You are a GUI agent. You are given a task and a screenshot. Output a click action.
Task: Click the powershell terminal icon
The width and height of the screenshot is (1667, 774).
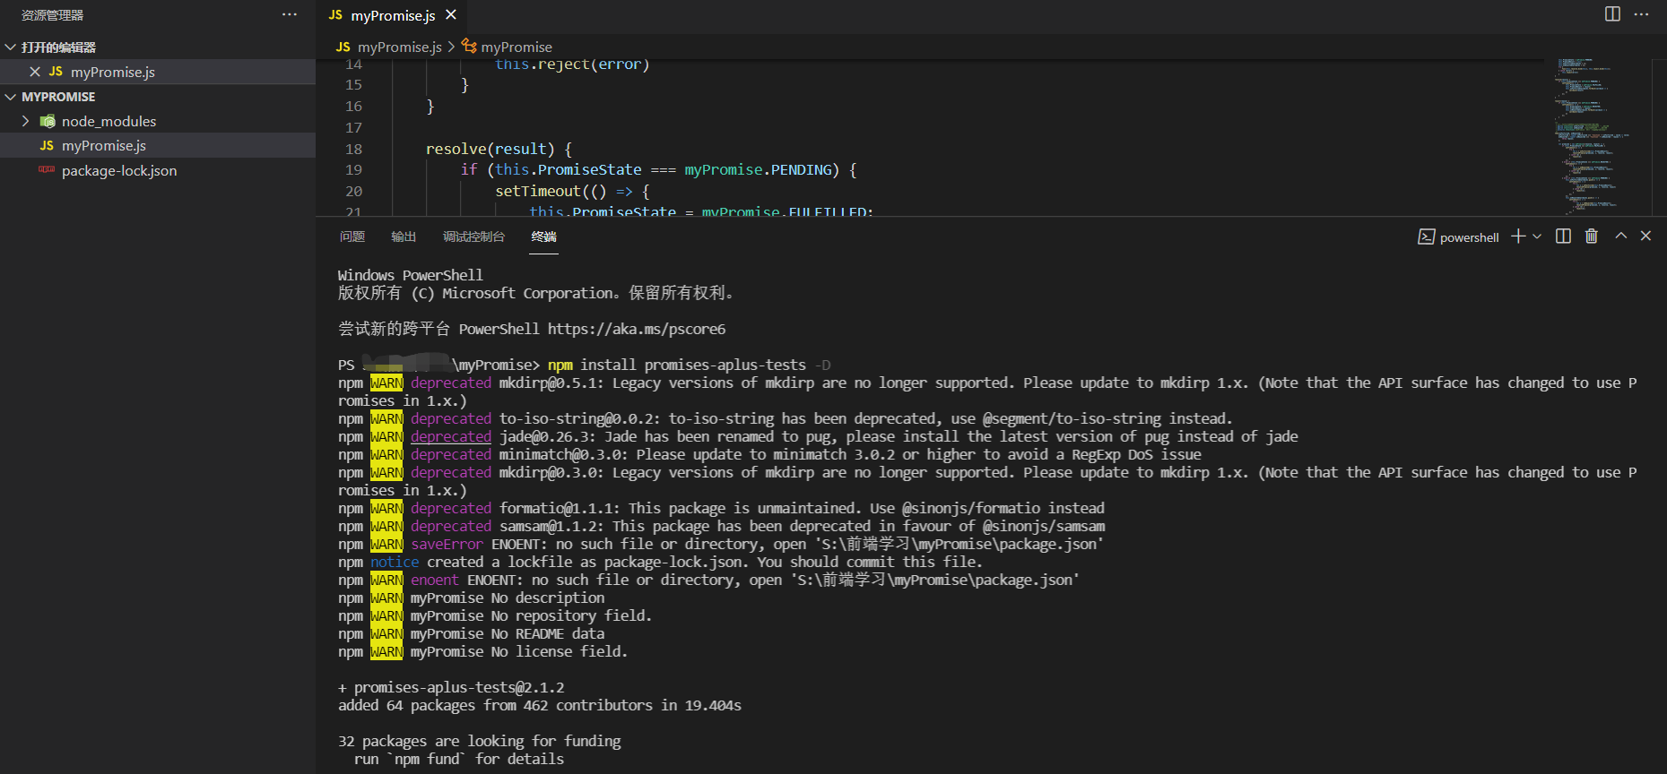pyautogui.click(x=1426, y=236)
